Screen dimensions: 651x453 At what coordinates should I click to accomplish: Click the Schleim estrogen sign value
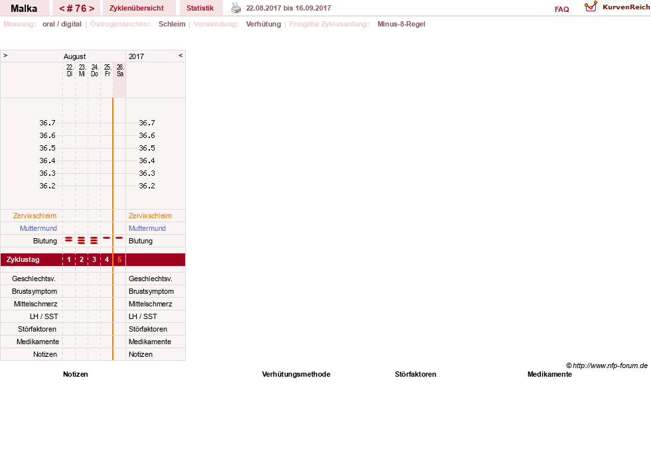pyautogui.click(x=172, y=24)
